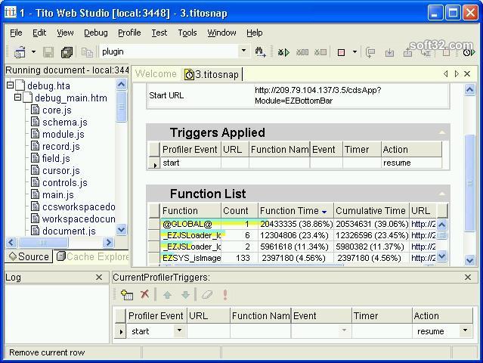Click the Step Into icon

coord(389,52)
